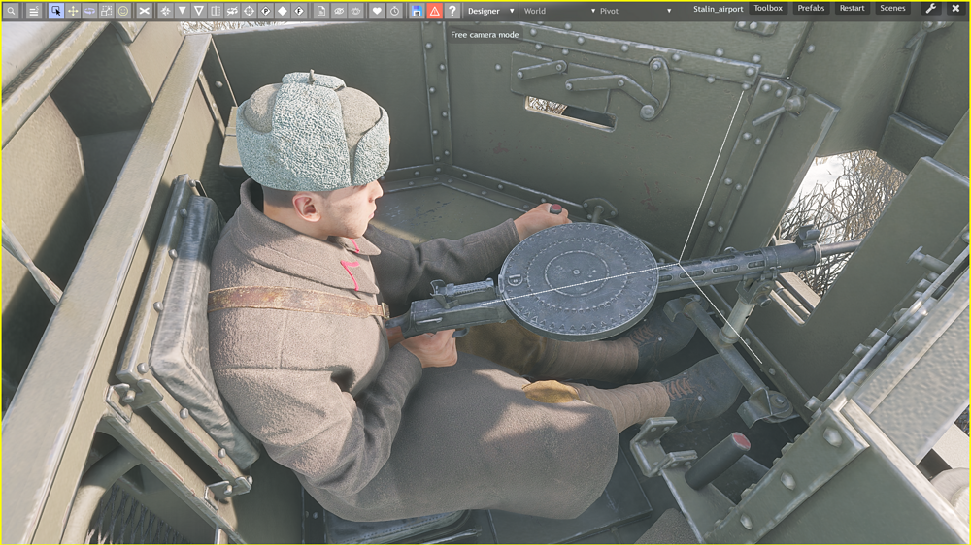Select the scale tool icon
Viewport: 971px width, 545px height.
click(106, 11)
